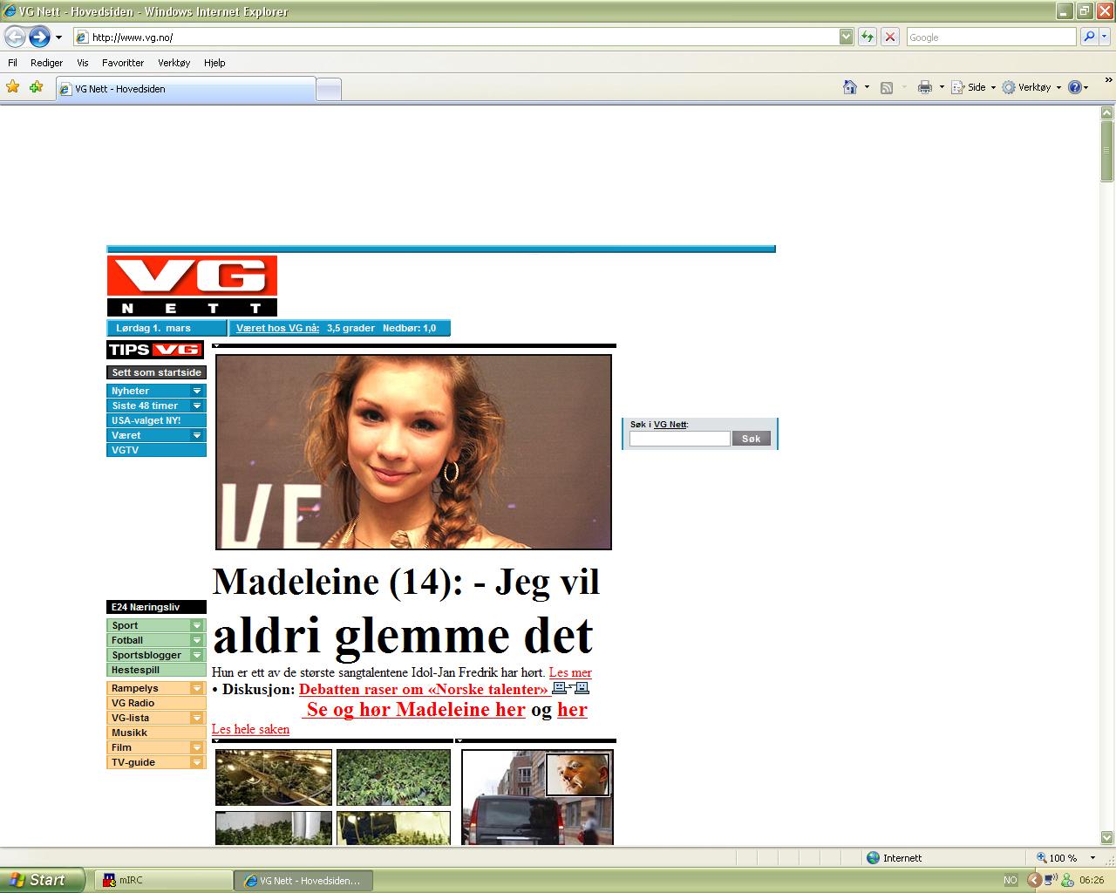Expand the Sportsblogger sidebar arrow
This screenshot has height=893, width=1116.
(197, 655)
